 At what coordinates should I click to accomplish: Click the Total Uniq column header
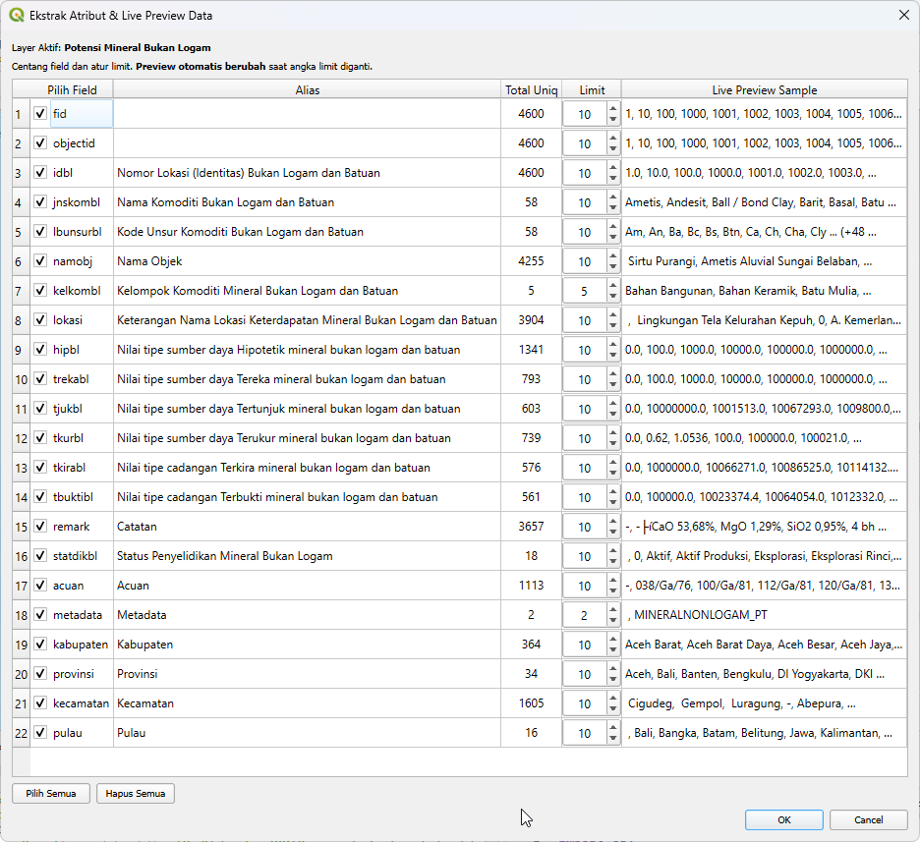(x=531, y=89)
